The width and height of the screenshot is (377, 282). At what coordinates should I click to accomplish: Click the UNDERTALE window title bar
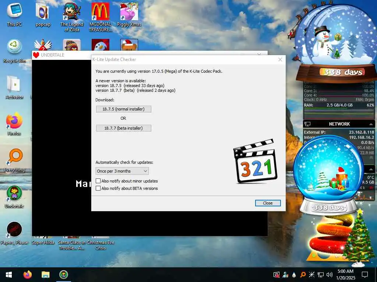(62, 55)
